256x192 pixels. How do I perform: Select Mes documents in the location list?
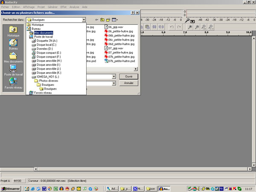coord(44,33)
